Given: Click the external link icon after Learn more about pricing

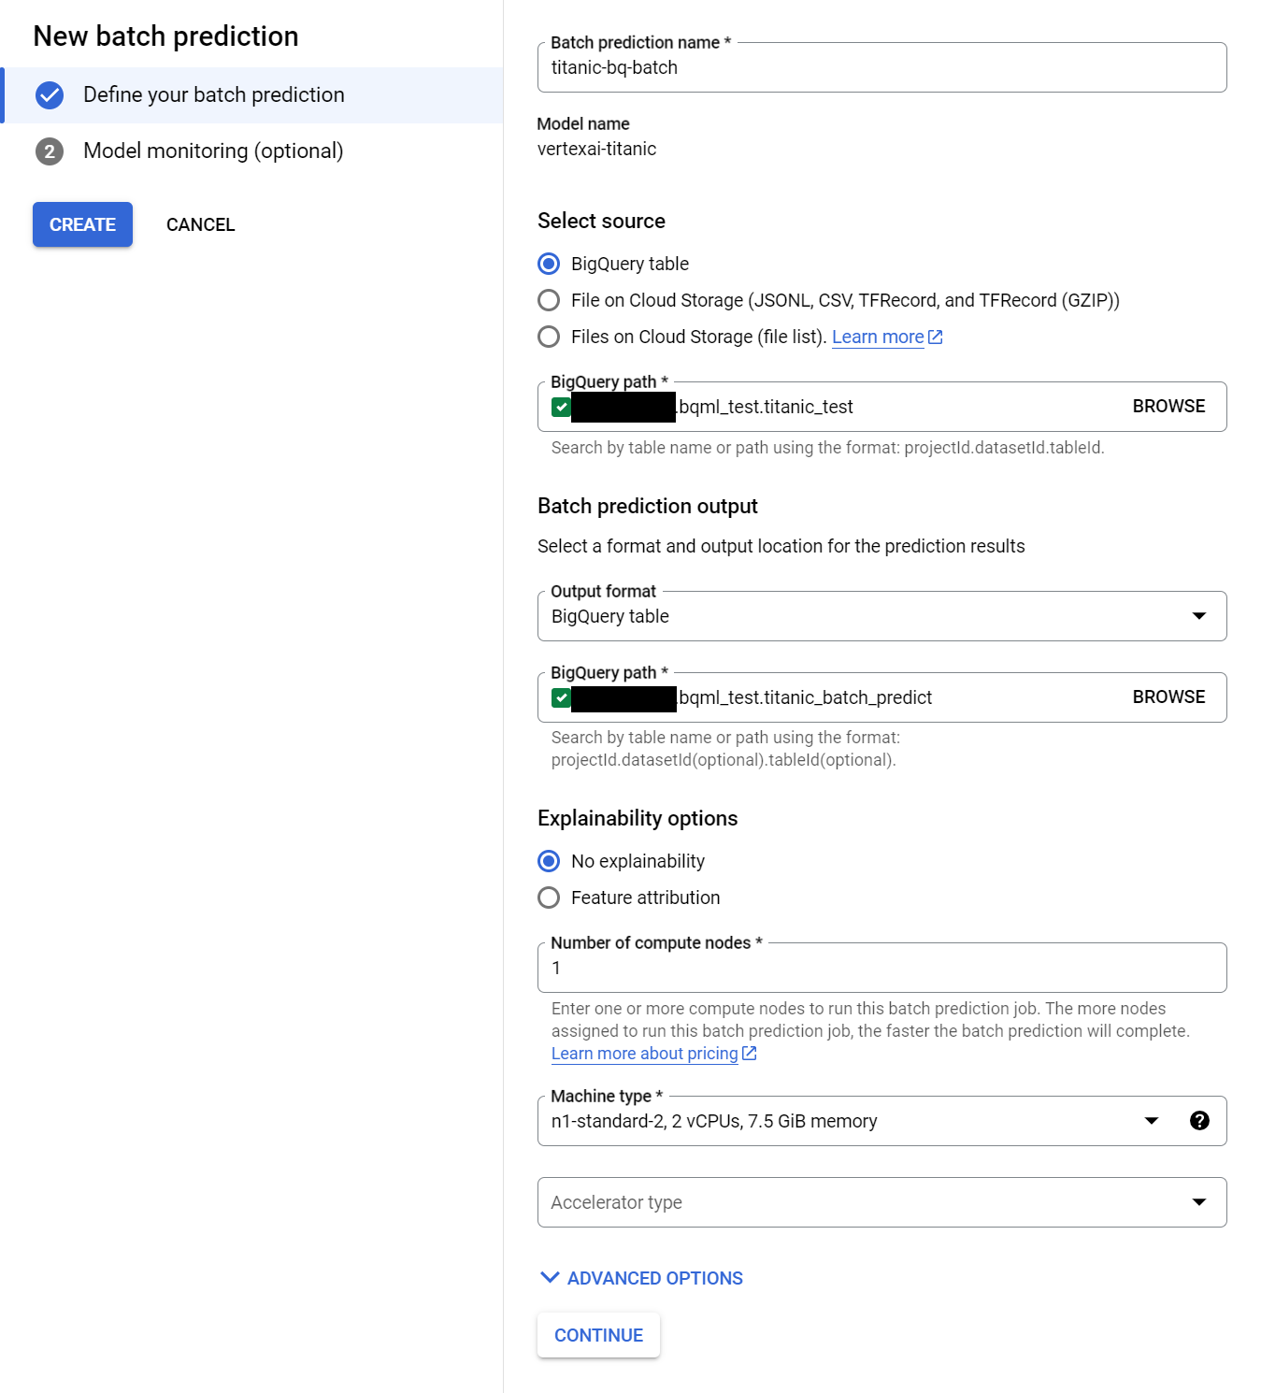Looking at the screenshot, I should 749,1053.
